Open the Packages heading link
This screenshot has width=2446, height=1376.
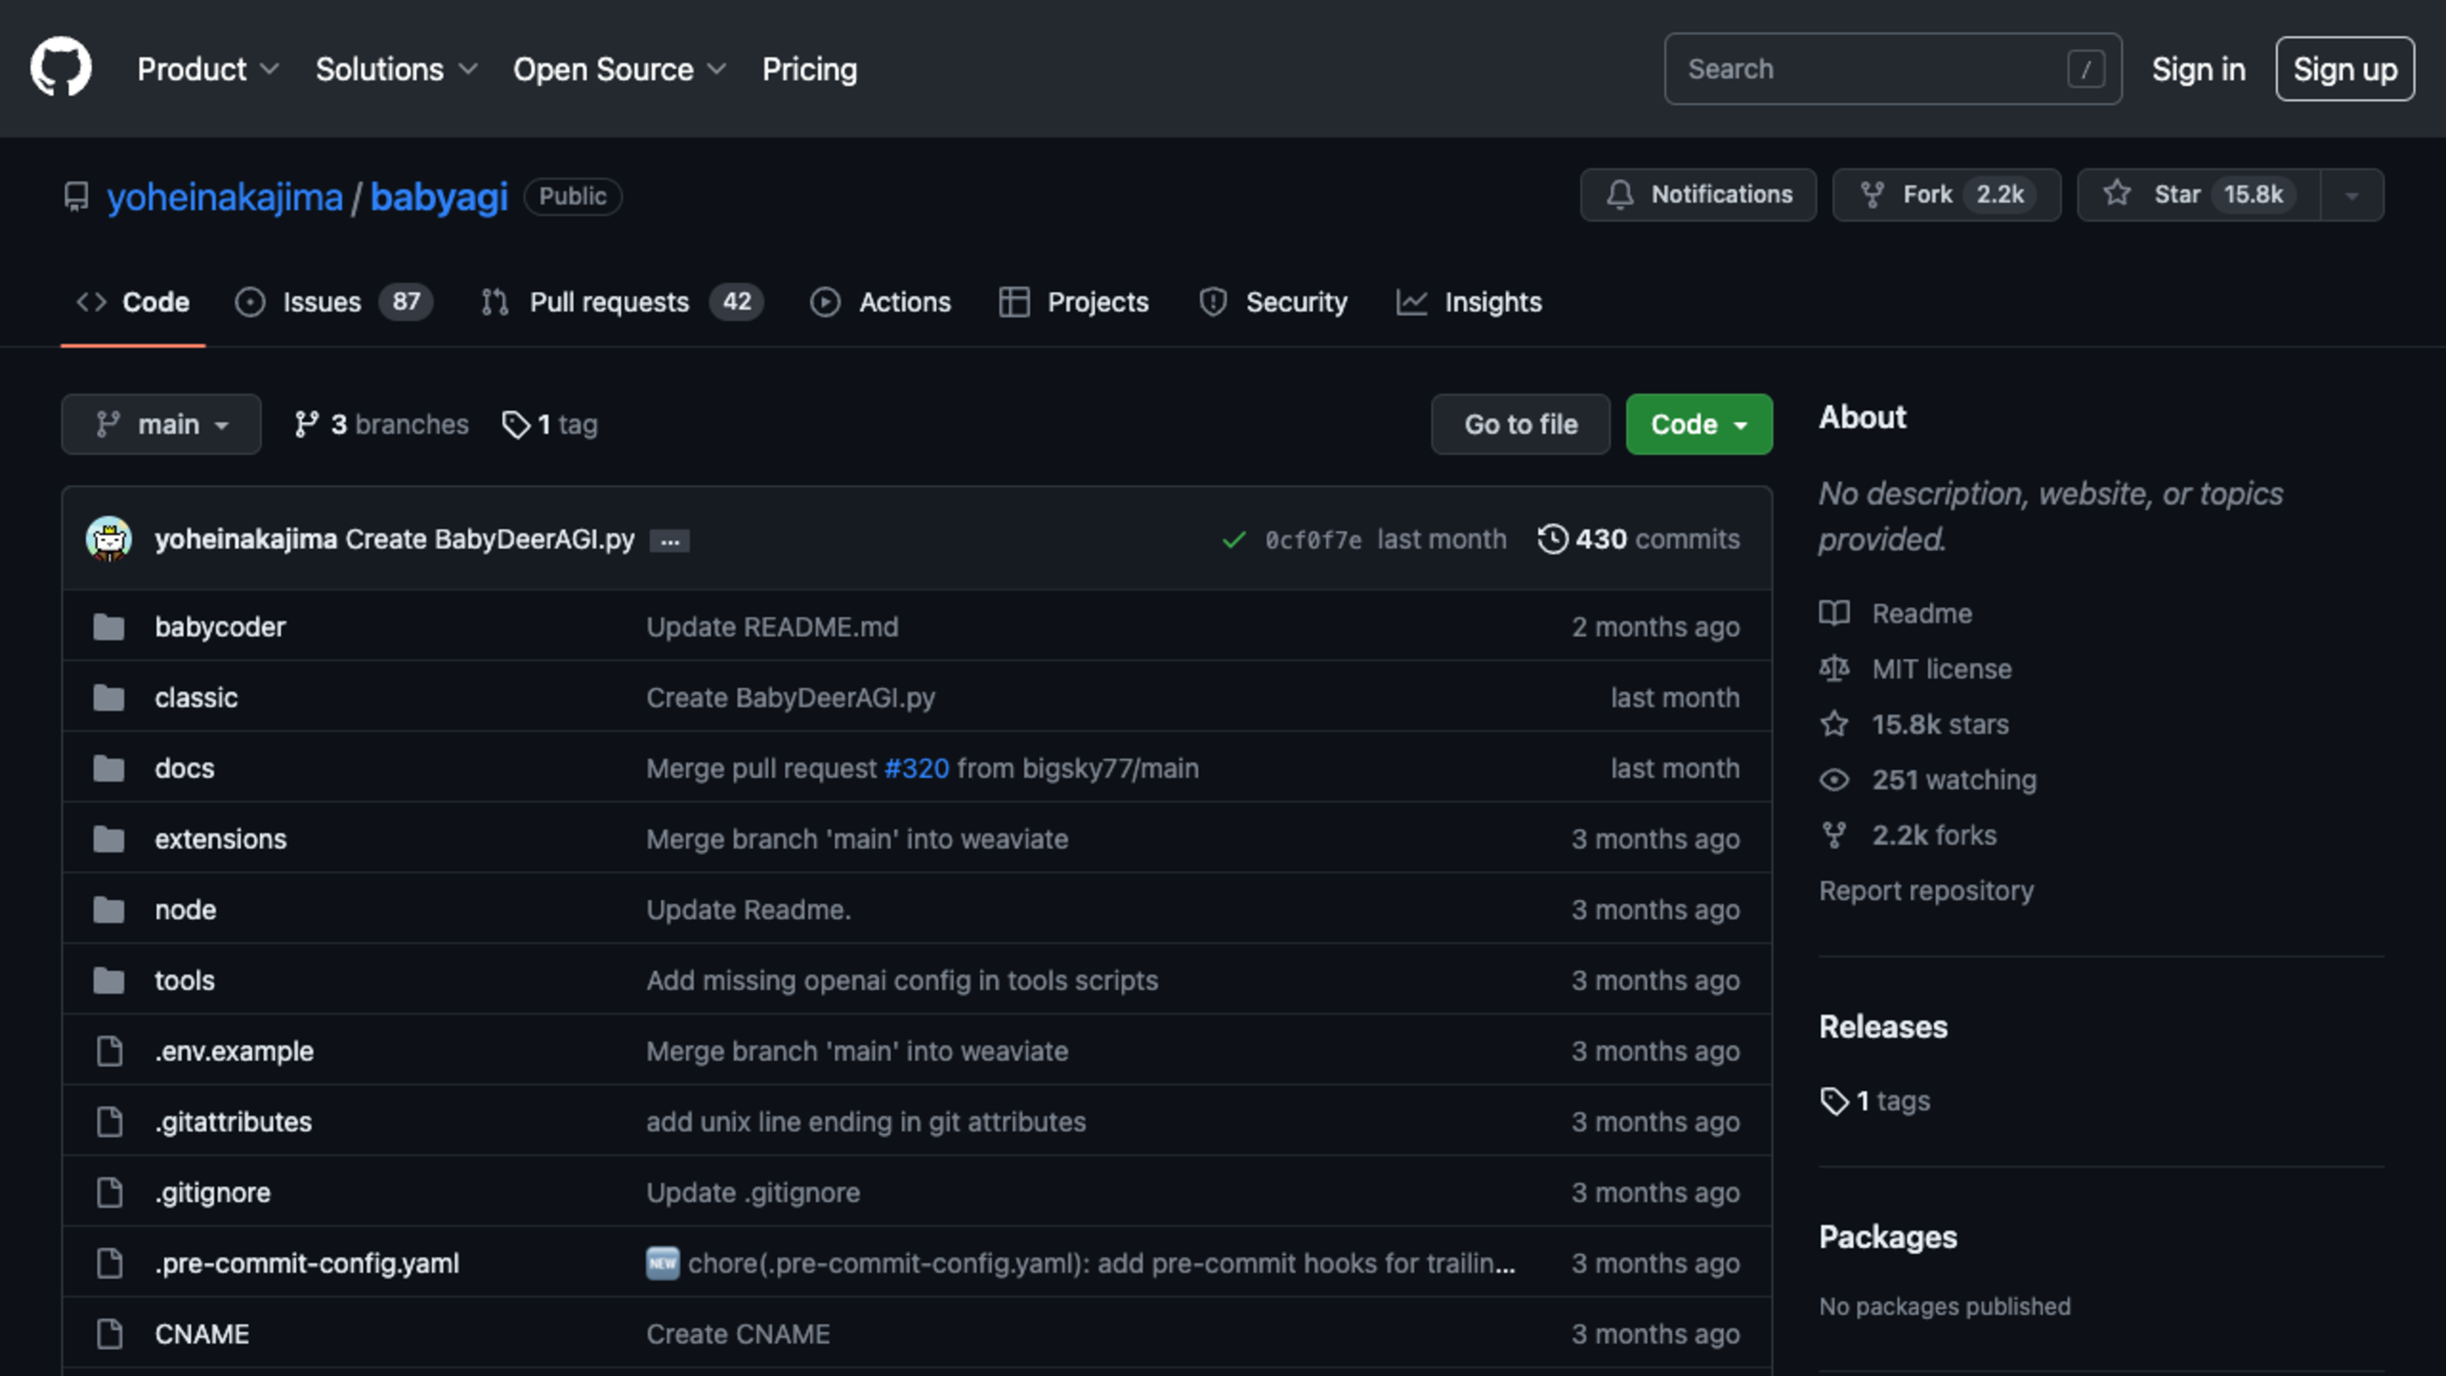[x=1887, y=1237]
